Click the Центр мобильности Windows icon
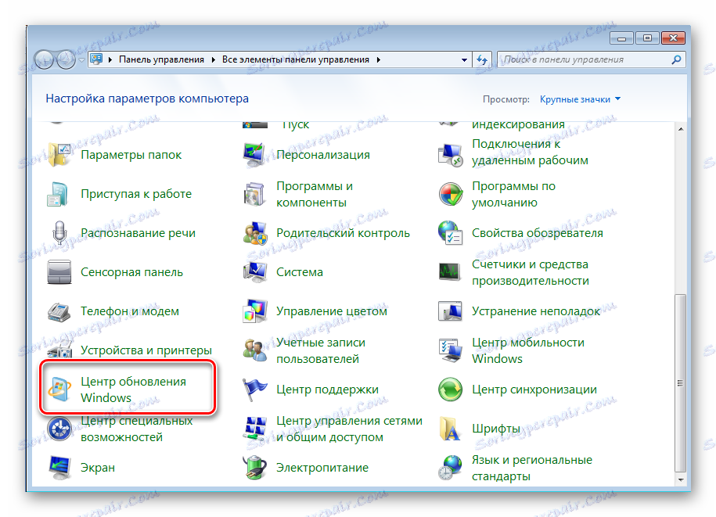 [x=450, y=350]
